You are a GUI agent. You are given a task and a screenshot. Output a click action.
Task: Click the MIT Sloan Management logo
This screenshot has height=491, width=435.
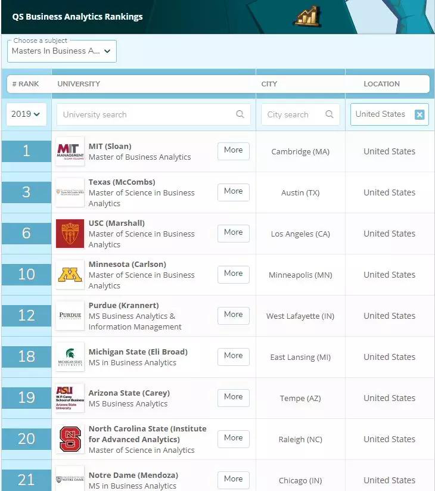click(70, 151)
